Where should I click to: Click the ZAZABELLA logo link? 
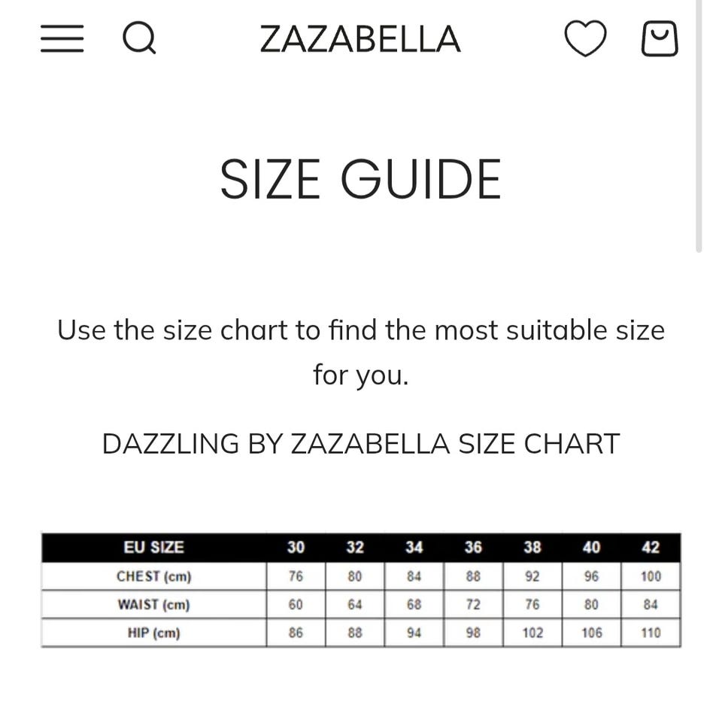[x=360, y=39]
